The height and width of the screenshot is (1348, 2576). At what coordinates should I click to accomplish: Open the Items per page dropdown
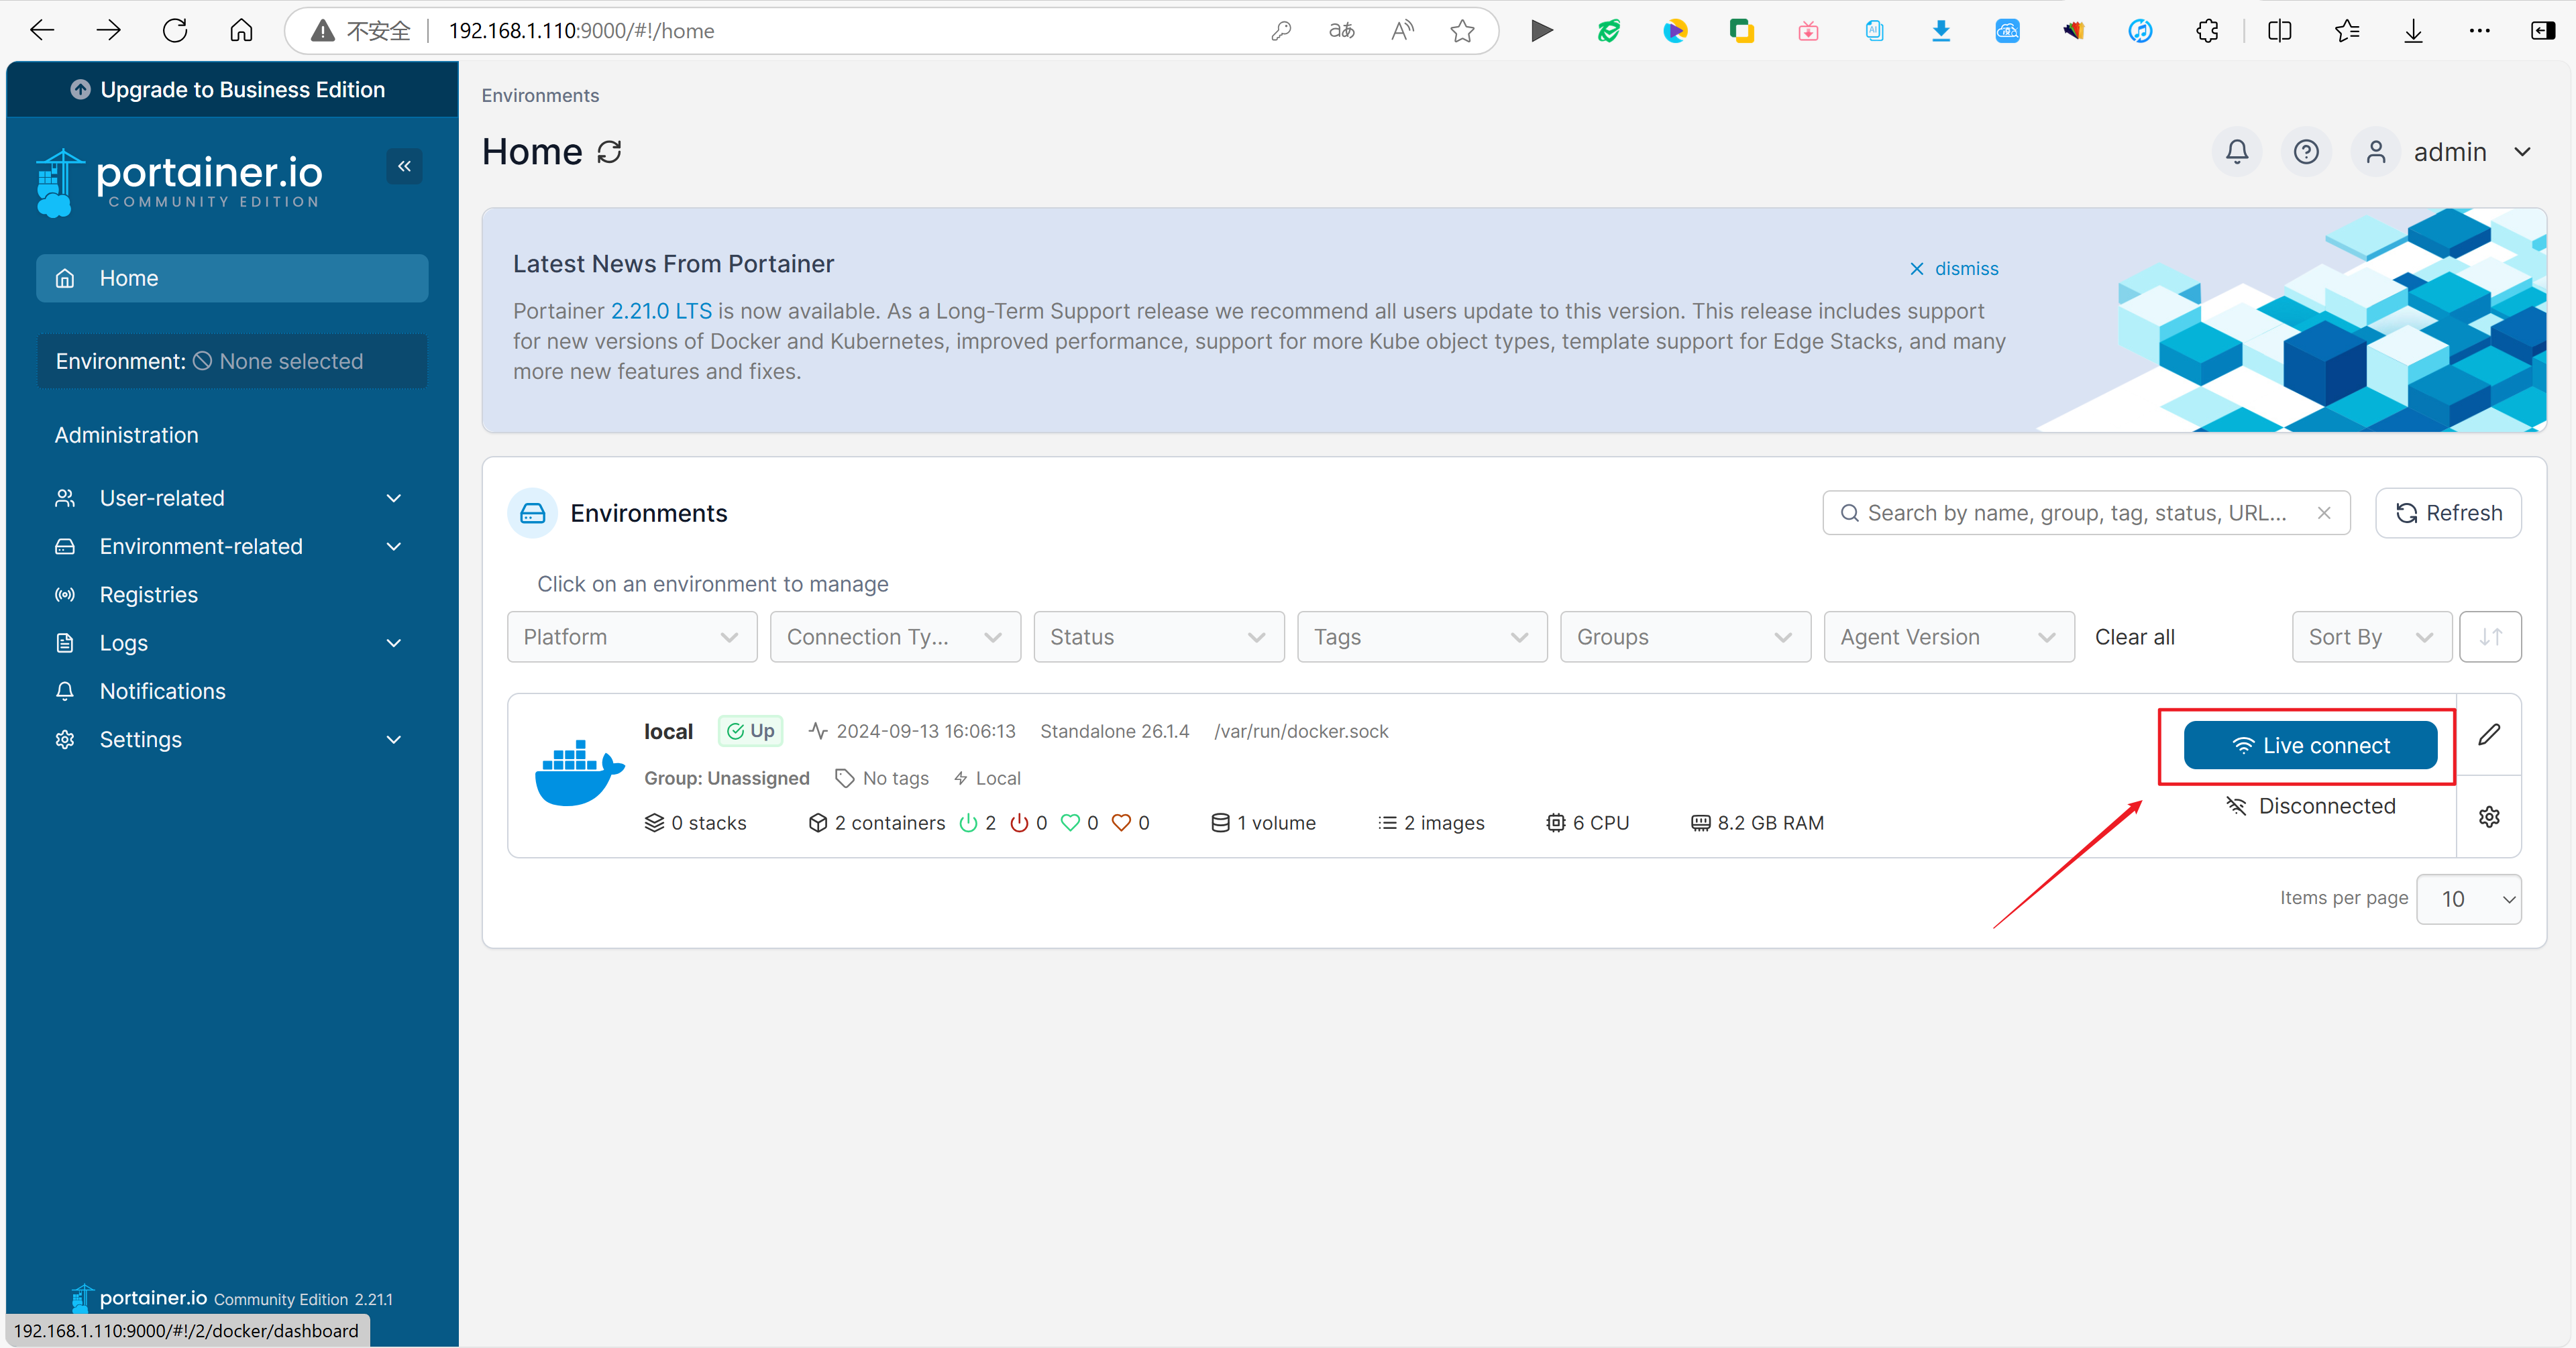(2467, 899)
